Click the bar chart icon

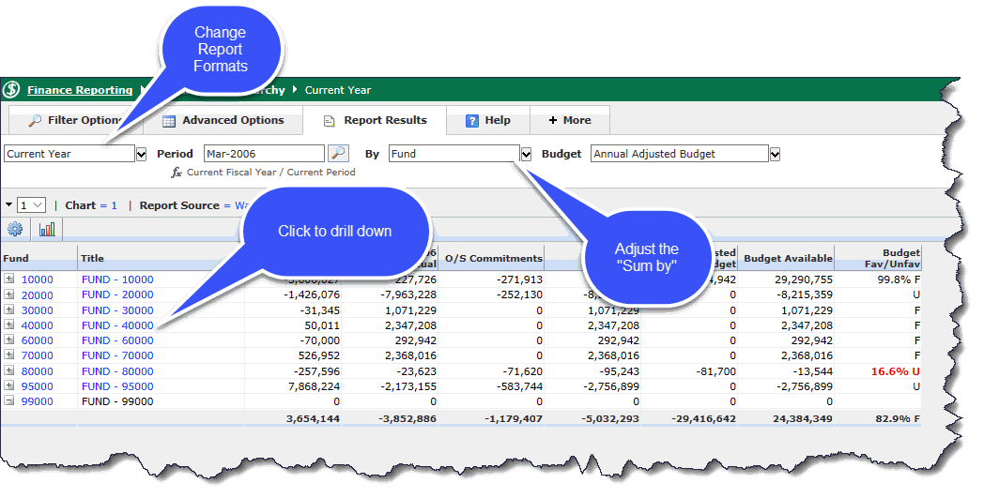[47, 229]
